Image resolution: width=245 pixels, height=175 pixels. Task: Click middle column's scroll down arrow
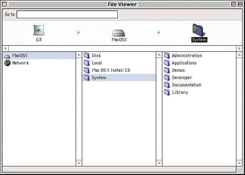[159, 163]
